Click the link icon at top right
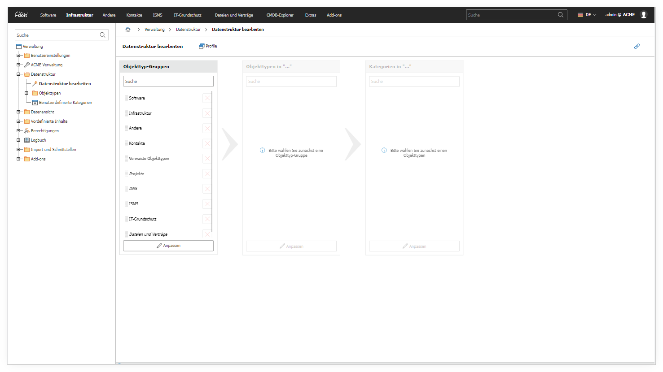The image size is (663, 372). tap(637, 46)
